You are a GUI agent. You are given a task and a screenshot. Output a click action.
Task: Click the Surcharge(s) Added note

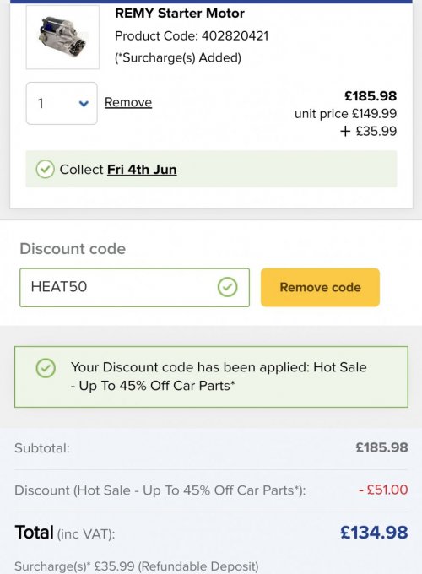(x=178, y=58)
